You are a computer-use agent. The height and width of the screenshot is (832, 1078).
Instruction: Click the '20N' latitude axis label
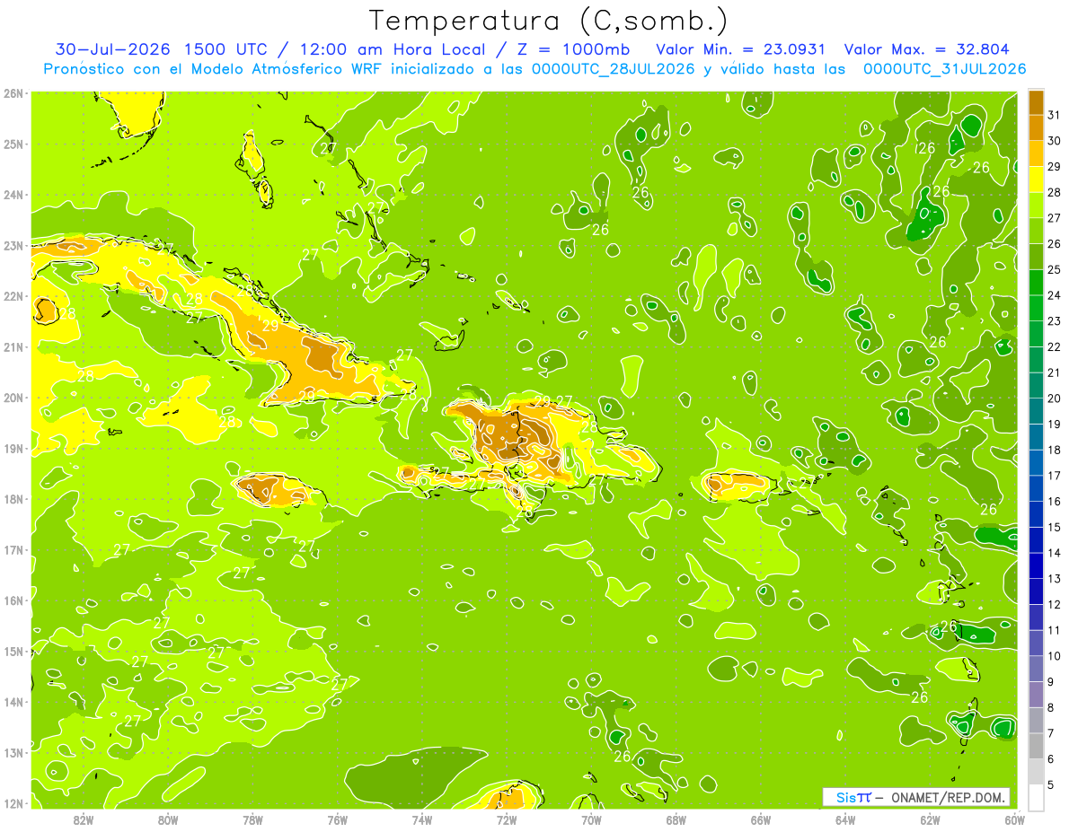pos(14,398)
